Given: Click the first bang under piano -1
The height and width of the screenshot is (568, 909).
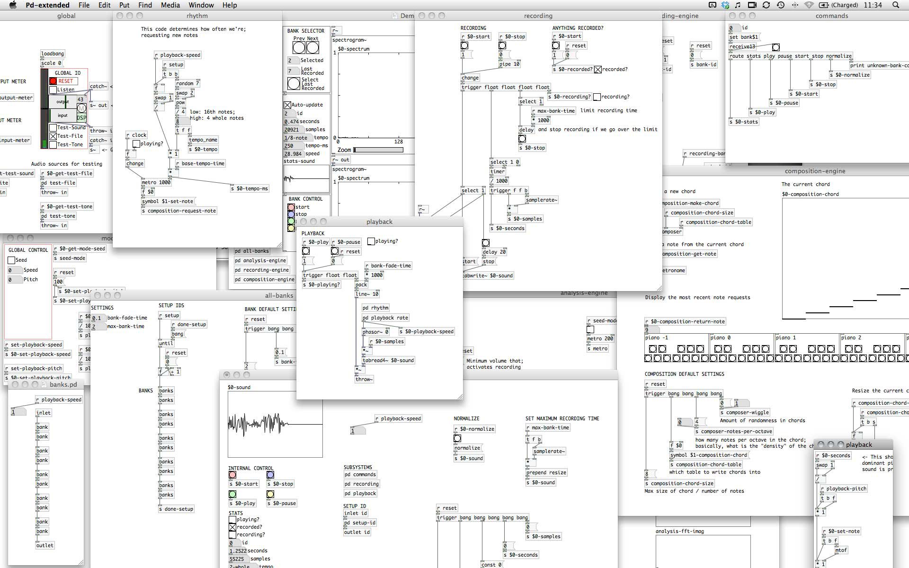Looking at the screenshot, I should point(653,349).
